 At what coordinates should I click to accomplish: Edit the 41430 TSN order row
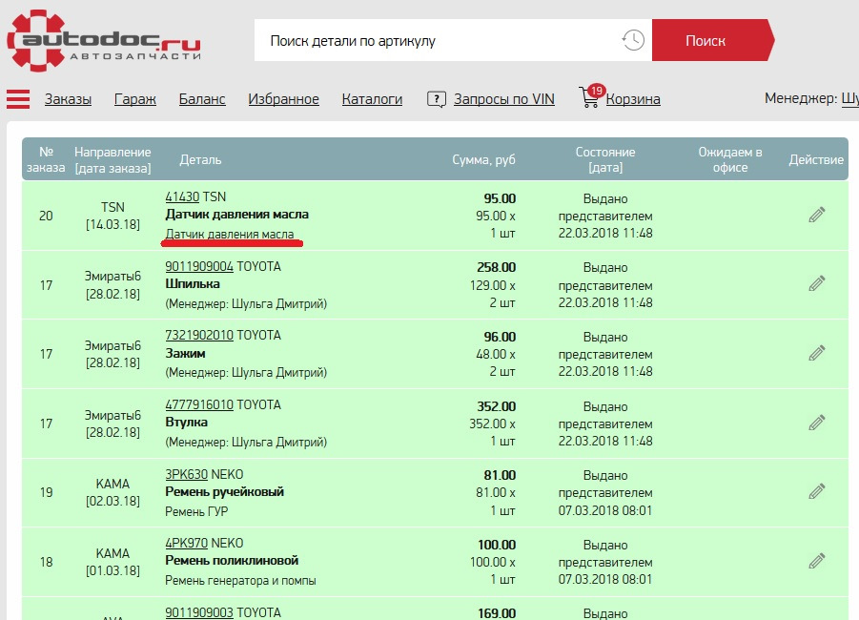(816, 215)
